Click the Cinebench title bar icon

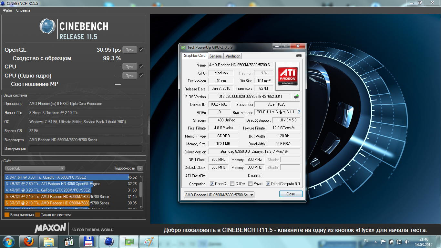[x=3, y=3]
